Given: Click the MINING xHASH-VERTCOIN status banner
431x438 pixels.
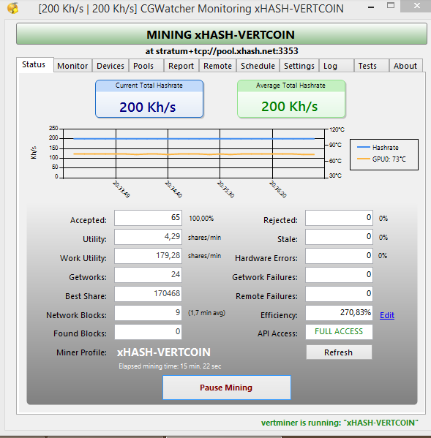Looking at the screenshot, I should coord(222,34).
